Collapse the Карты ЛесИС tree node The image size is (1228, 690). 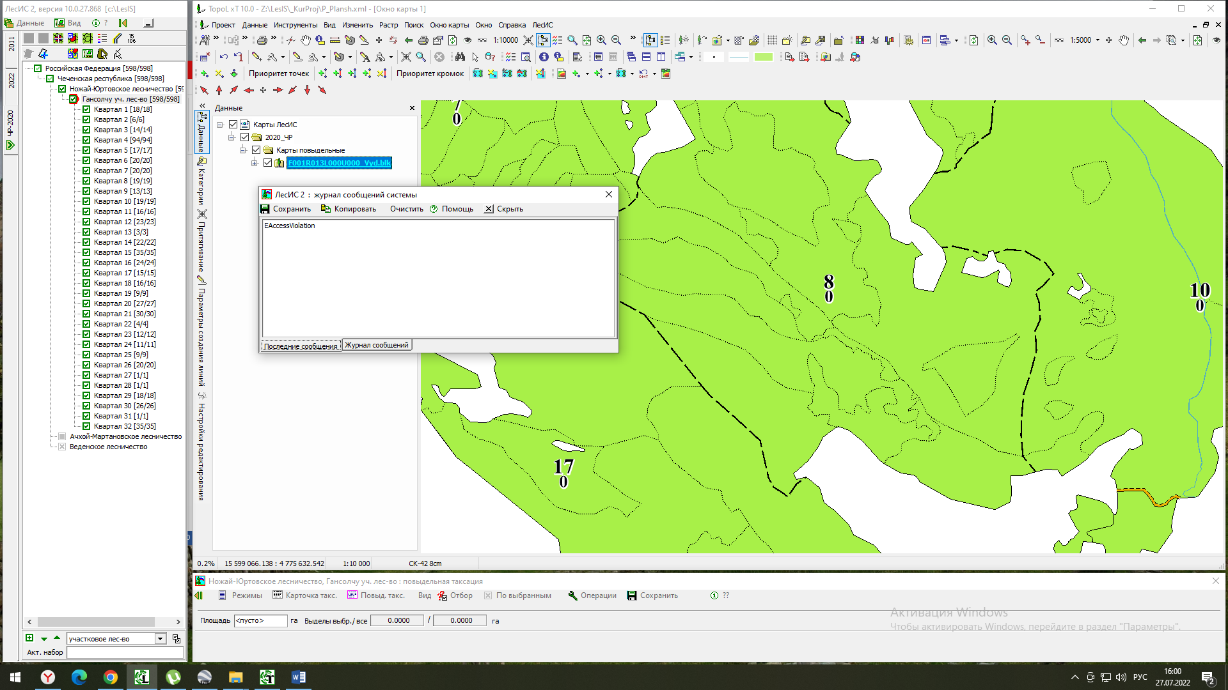point(220,125)
